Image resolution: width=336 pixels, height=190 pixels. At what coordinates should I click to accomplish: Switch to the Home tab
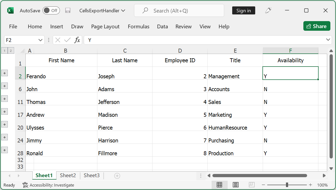tap(35, 26)
